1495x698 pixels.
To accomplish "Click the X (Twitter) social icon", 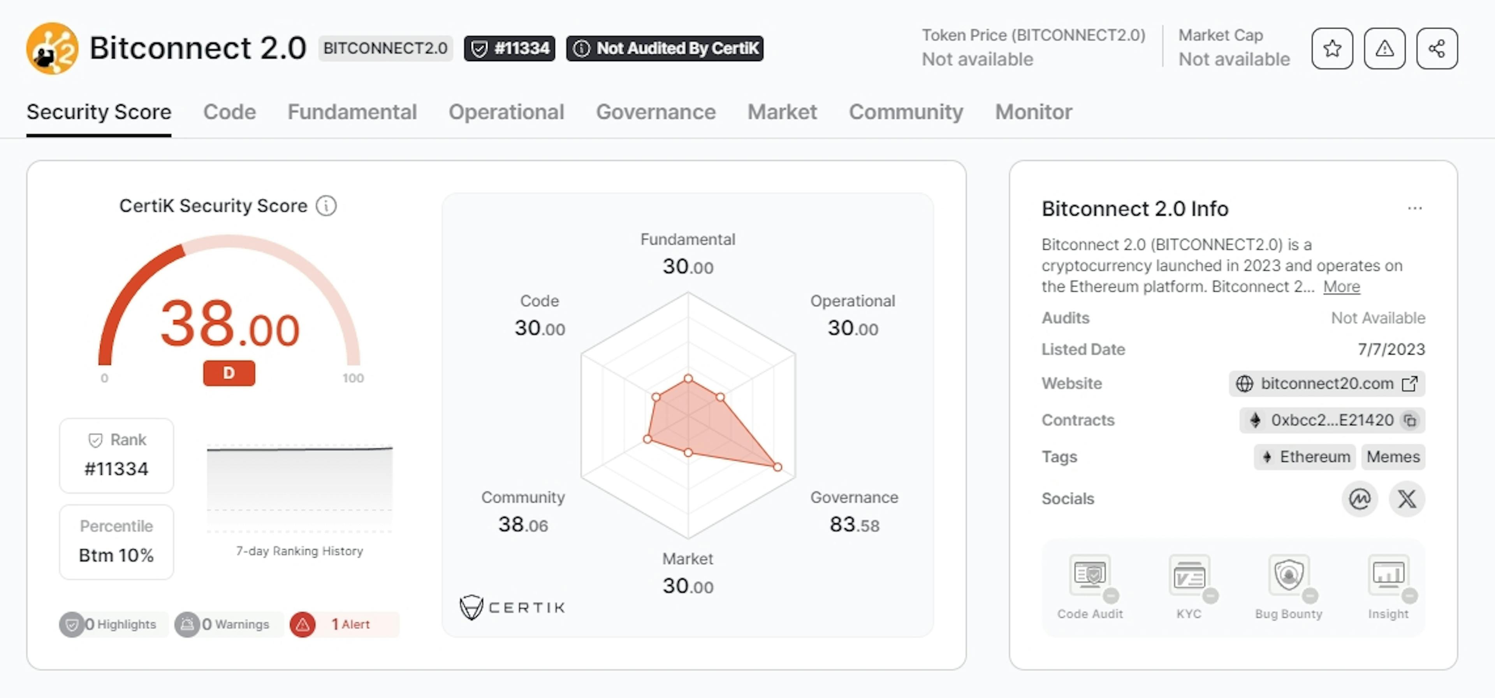I will (1408, 498).
